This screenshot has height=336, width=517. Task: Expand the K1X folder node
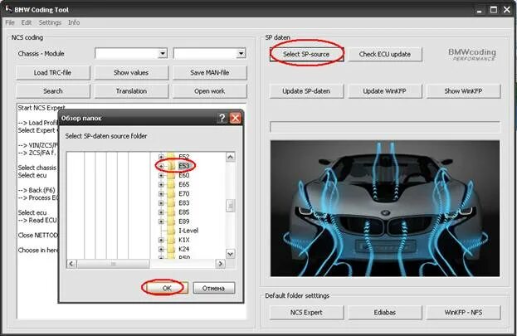point(161,240)
